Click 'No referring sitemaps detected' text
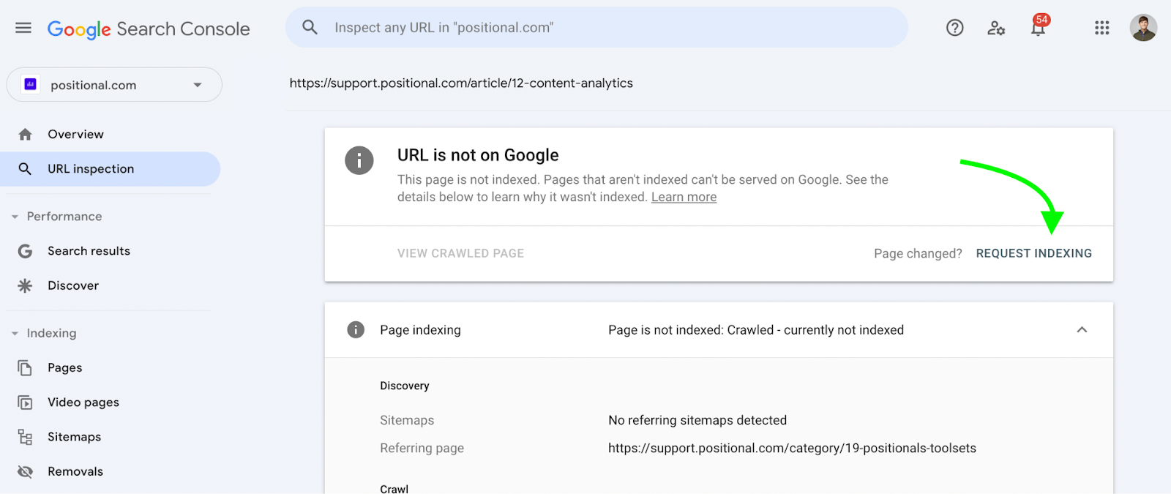This screenshot has width=1171, height=494. tap(697, 420)
